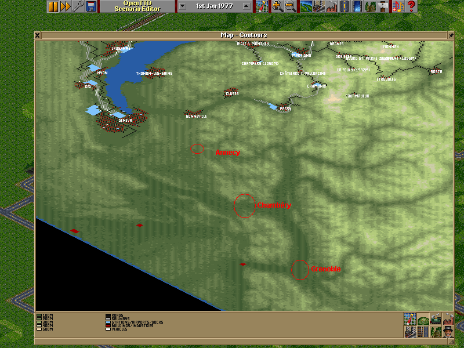Click the Aosta town label on the map
The height and width of the screenshot is (348, 464).
[x=437, y=71]
